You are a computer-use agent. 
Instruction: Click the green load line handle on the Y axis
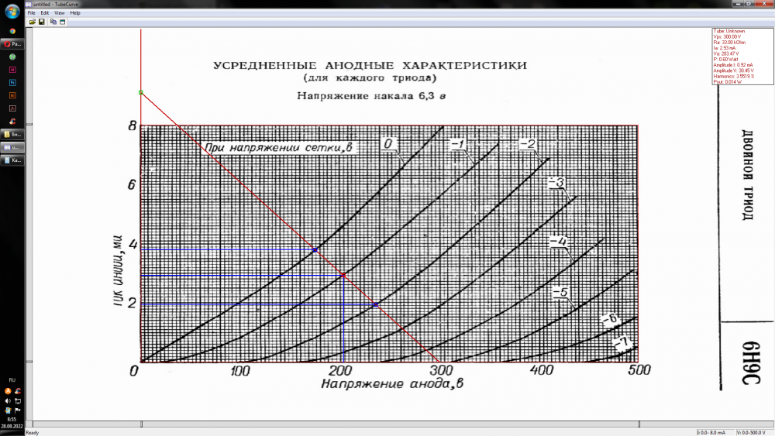(x=140, y=92)
